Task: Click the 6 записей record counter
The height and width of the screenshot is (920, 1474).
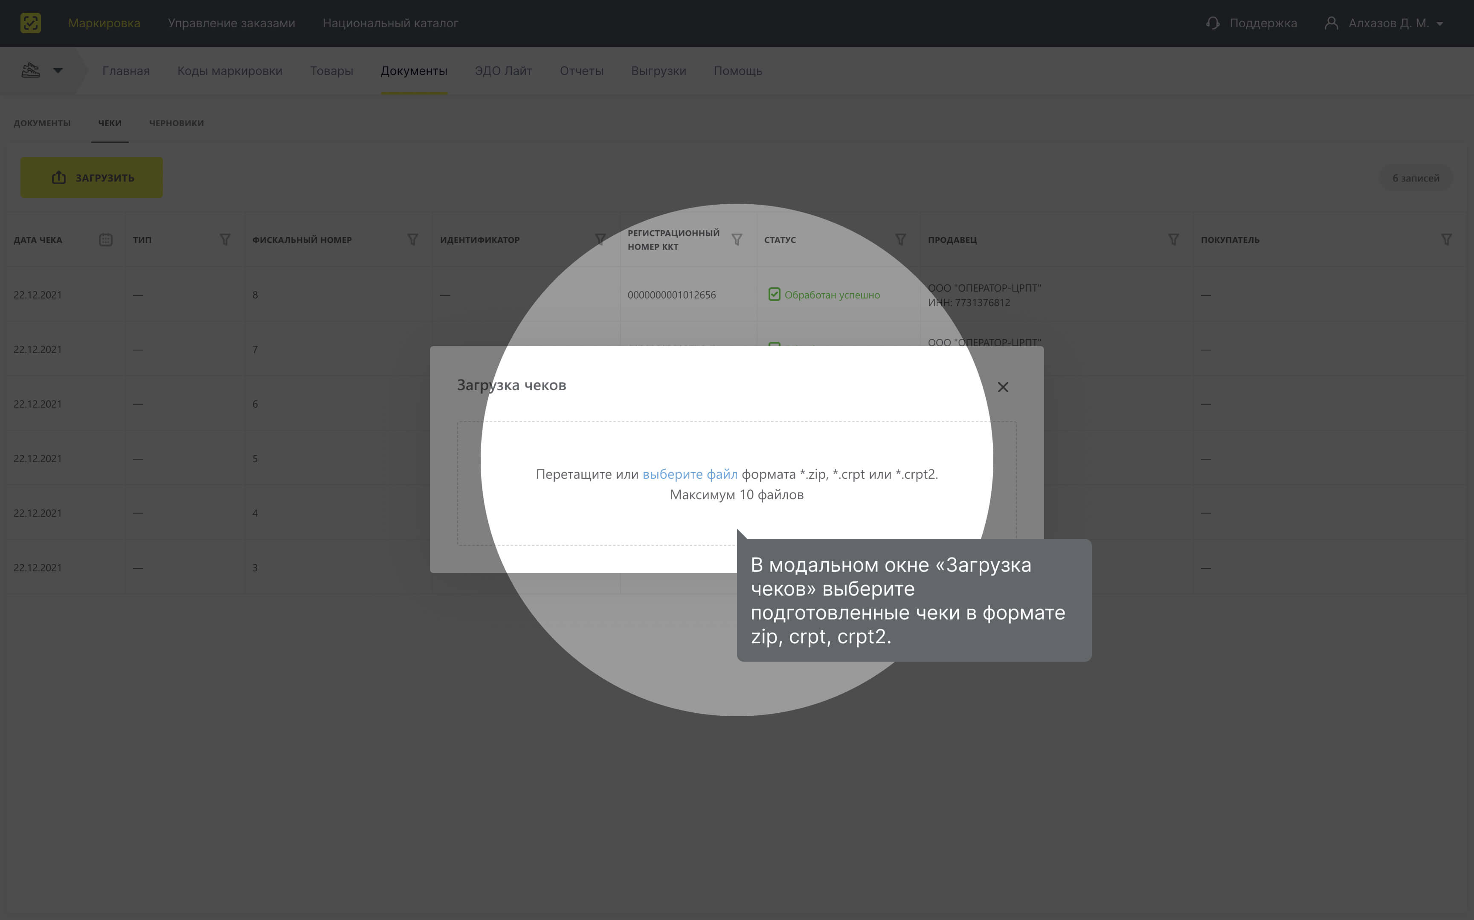Action: (x=1416, y=178)
